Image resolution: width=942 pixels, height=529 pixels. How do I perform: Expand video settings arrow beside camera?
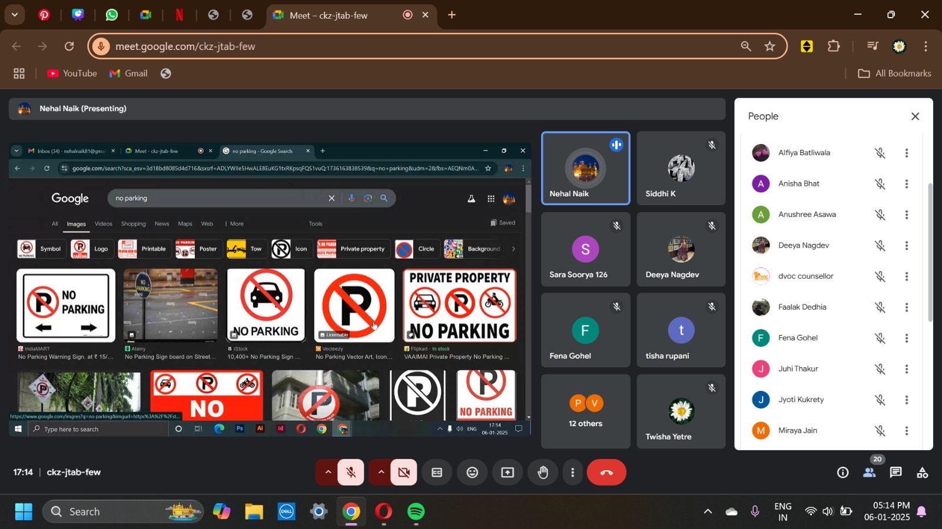pyautogui.click(x=381, y=473)
